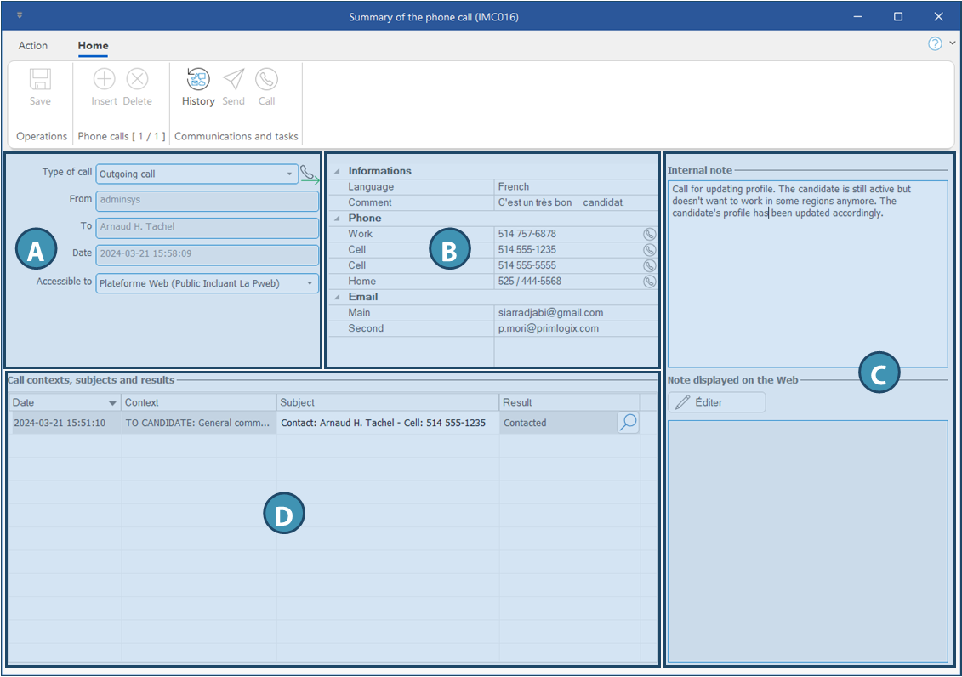Switch to the Action tab
Screen dimensions: 962x677
[x=33, y=46]
